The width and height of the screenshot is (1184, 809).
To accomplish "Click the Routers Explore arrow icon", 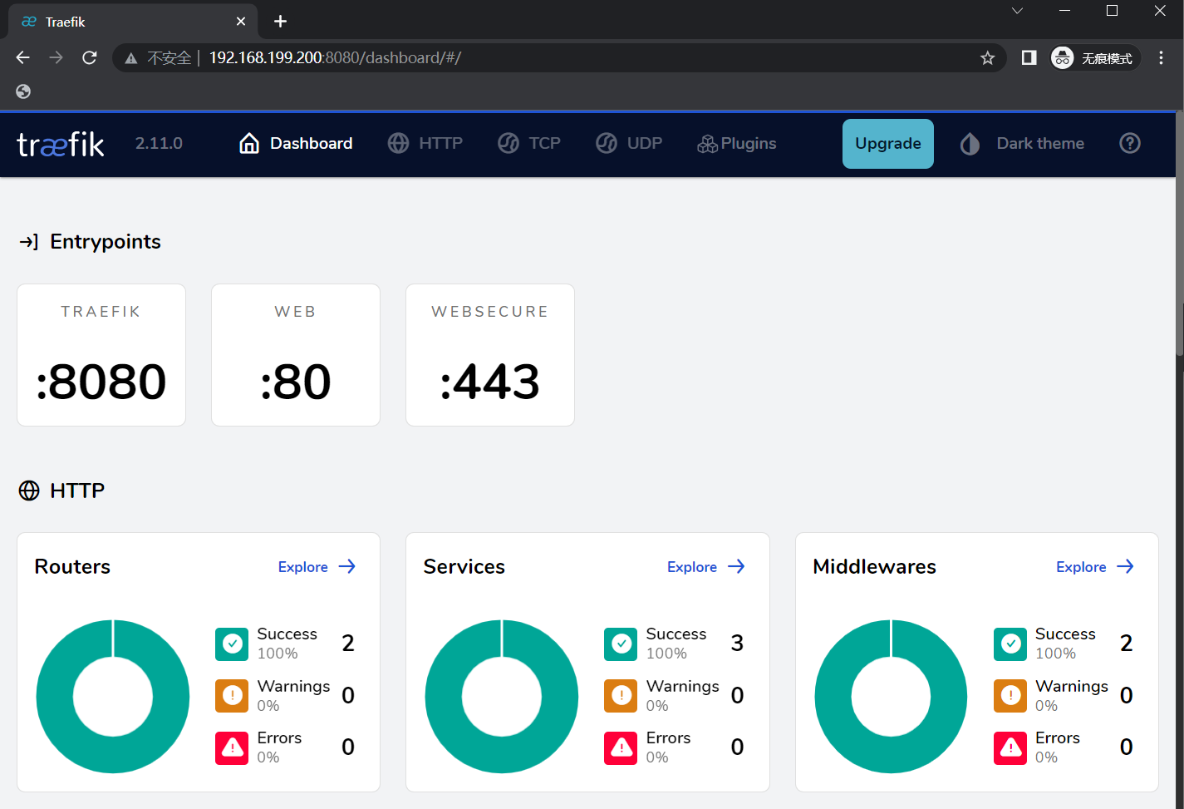I will click(347, 566).
